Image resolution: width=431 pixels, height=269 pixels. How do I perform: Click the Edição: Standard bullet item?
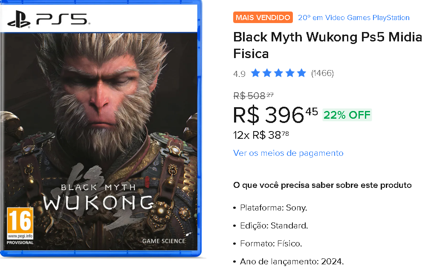[274, 225]
